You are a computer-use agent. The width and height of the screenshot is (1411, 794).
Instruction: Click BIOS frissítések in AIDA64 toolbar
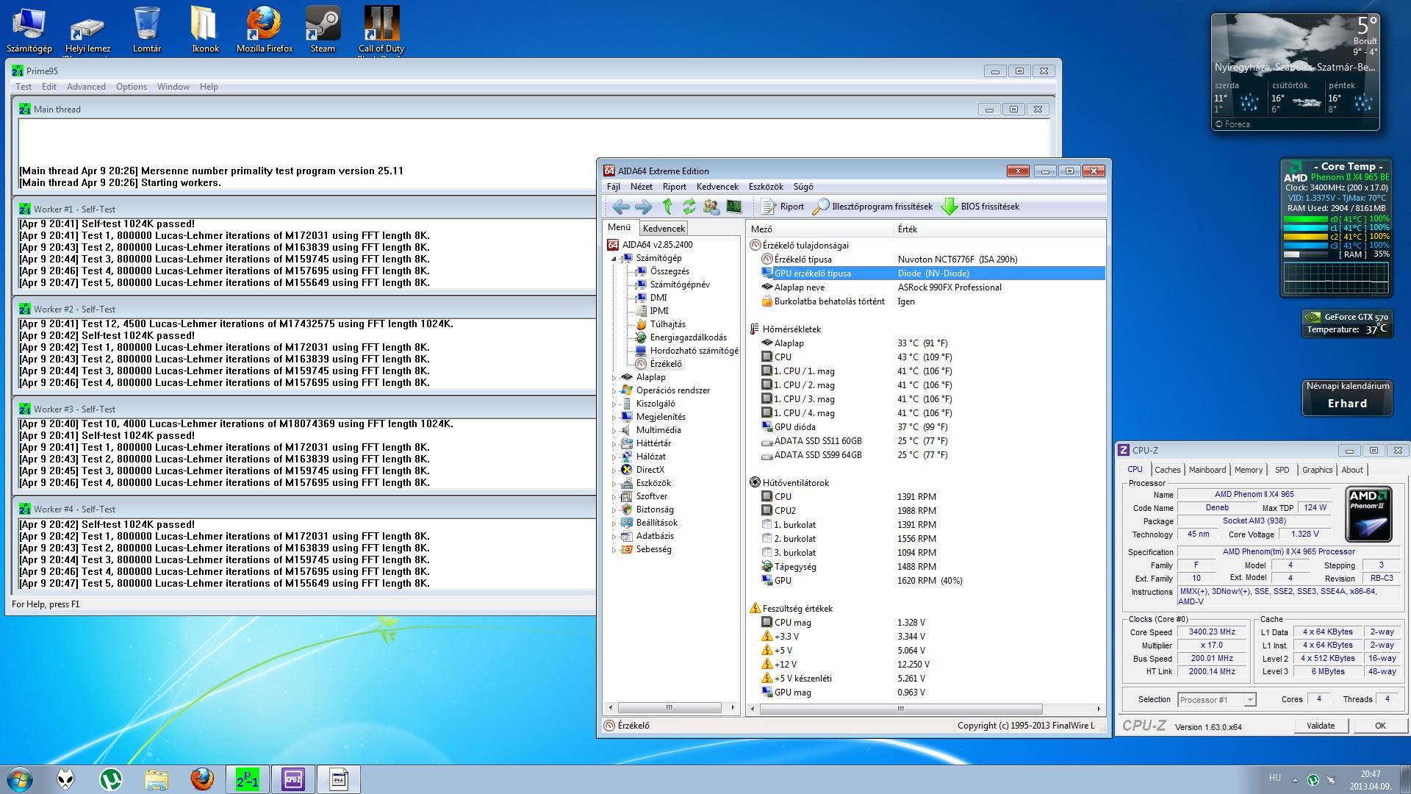980,207
